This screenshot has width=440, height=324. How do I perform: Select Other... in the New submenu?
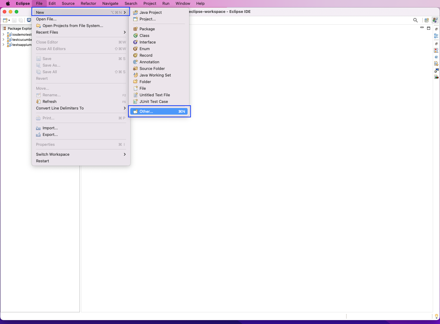[x=159, y=111]
